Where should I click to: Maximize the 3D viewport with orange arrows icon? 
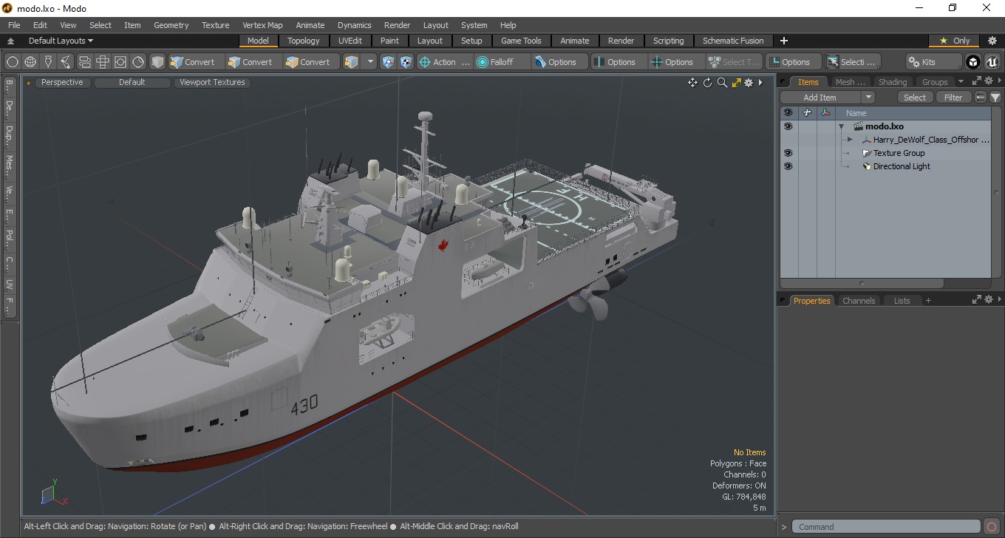(x=736, y=83)
